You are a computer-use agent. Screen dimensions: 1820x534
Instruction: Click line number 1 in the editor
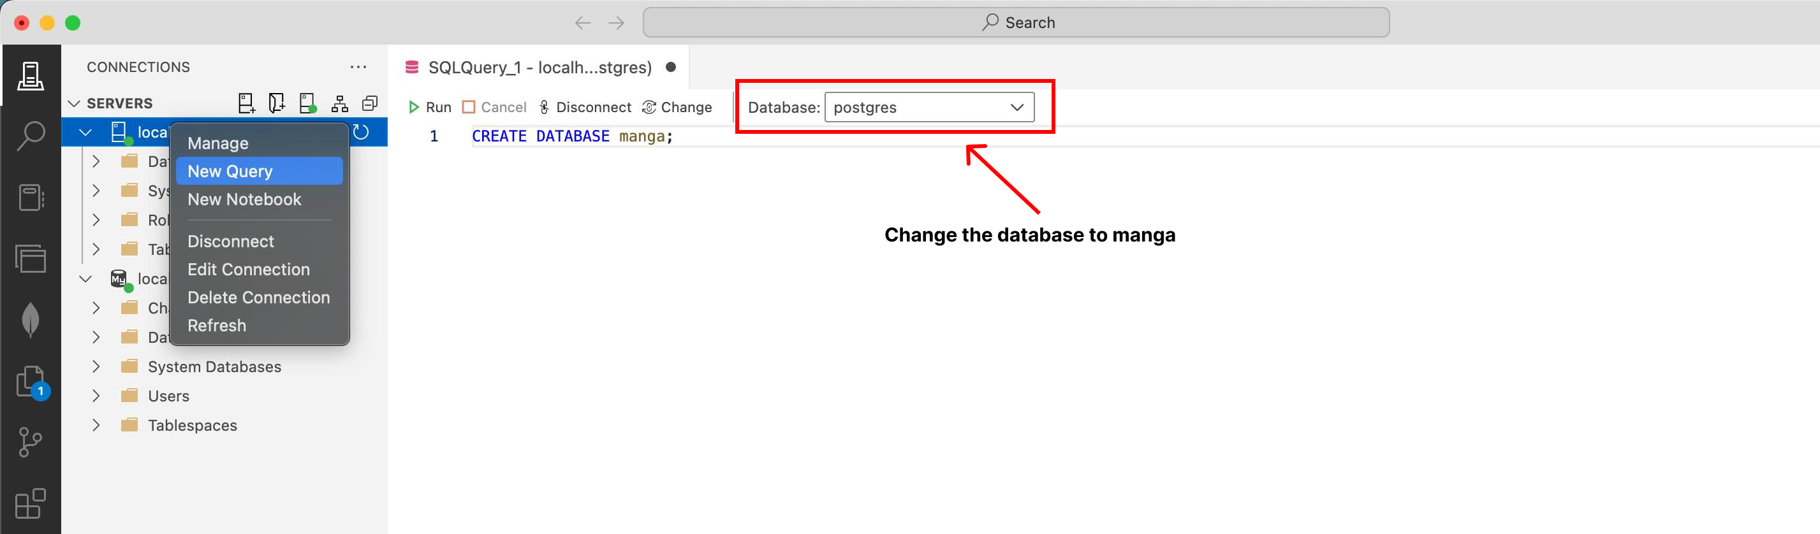(x=434, y=136)
